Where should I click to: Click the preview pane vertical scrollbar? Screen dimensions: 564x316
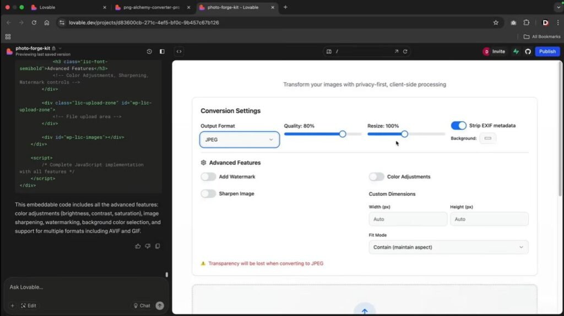point(560,129)
